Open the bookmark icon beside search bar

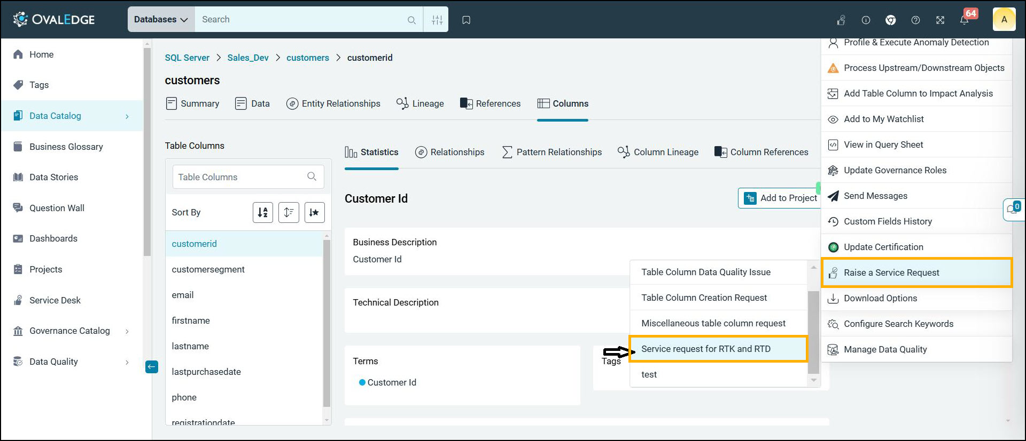(466, 20)
